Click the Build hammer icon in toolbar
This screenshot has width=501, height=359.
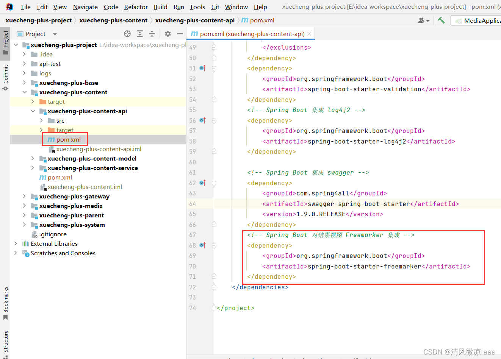coord(441,20)
